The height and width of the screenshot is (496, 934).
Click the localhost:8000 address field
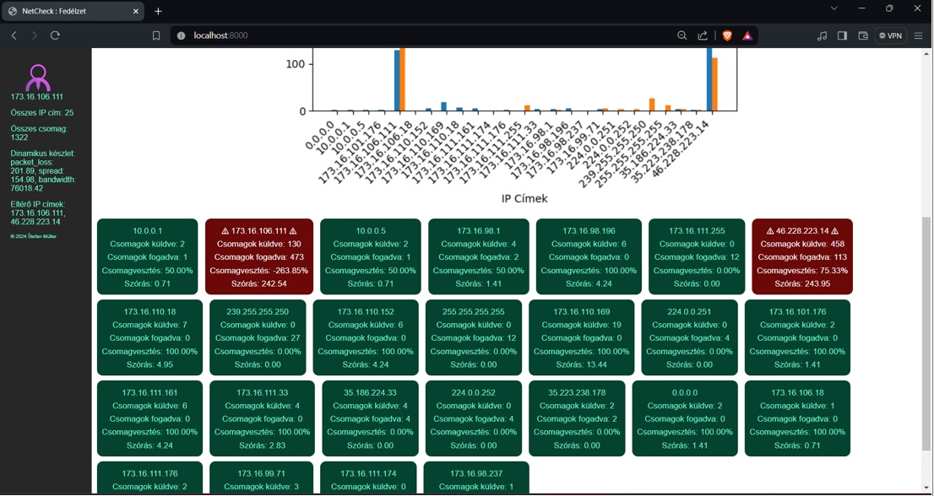(422, 35)
